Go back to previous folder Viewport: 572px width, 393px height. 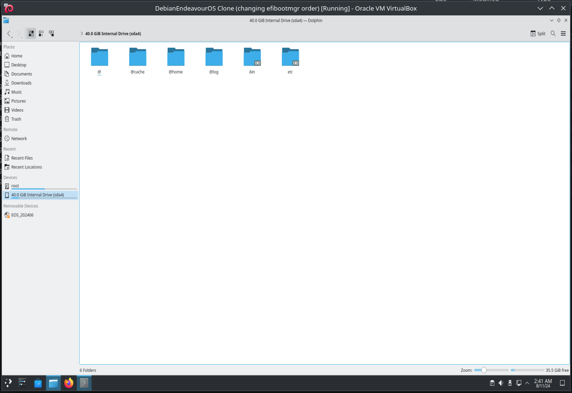[9, 34]
